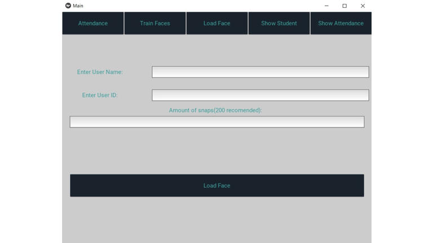Viewport: 433px width, 243px height.
Task: Switch to the Train Faces tab
Action: pos(155,23)
